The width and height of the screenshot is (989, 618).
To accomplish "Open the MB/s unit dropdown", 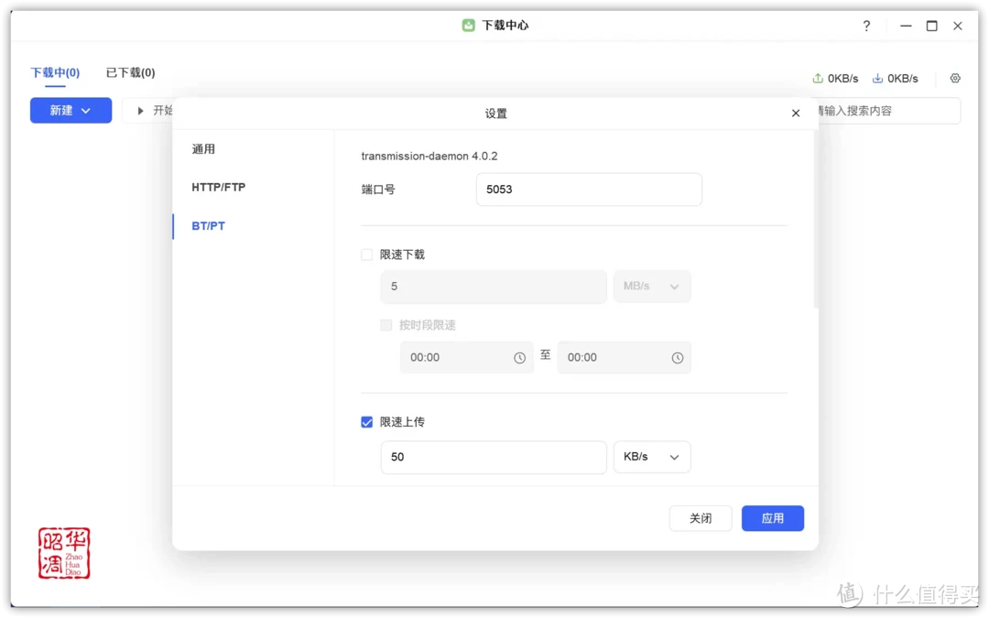I will point(652,286).
